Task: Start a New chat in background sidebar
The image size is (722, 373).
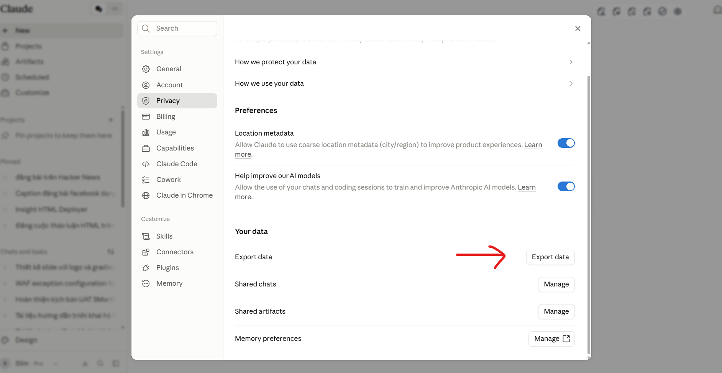Action: click(61, 30)
